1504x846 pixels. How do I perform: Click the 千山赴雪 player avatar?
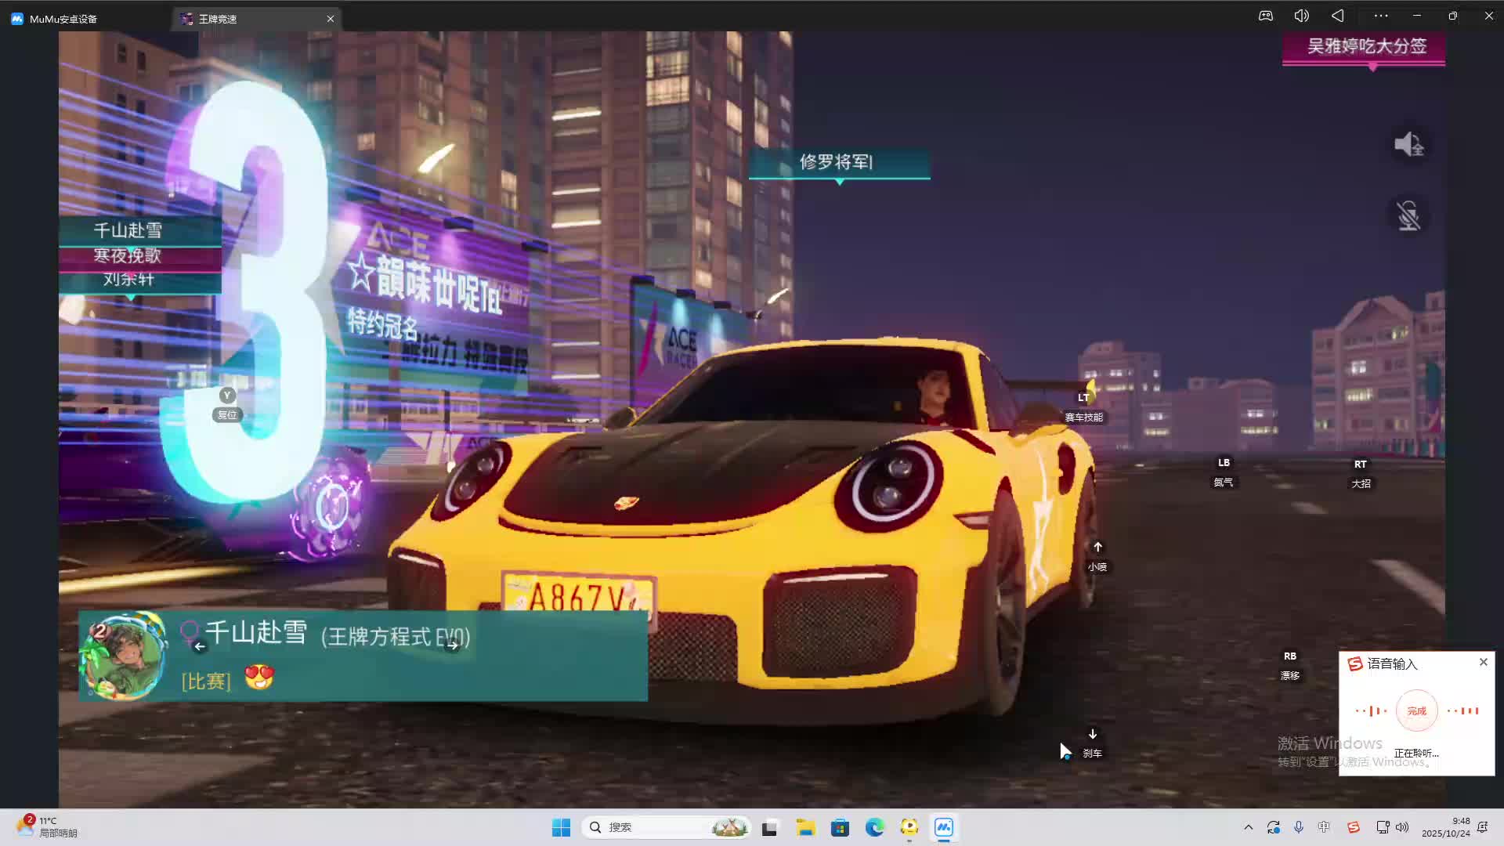[x=124, y=656]
